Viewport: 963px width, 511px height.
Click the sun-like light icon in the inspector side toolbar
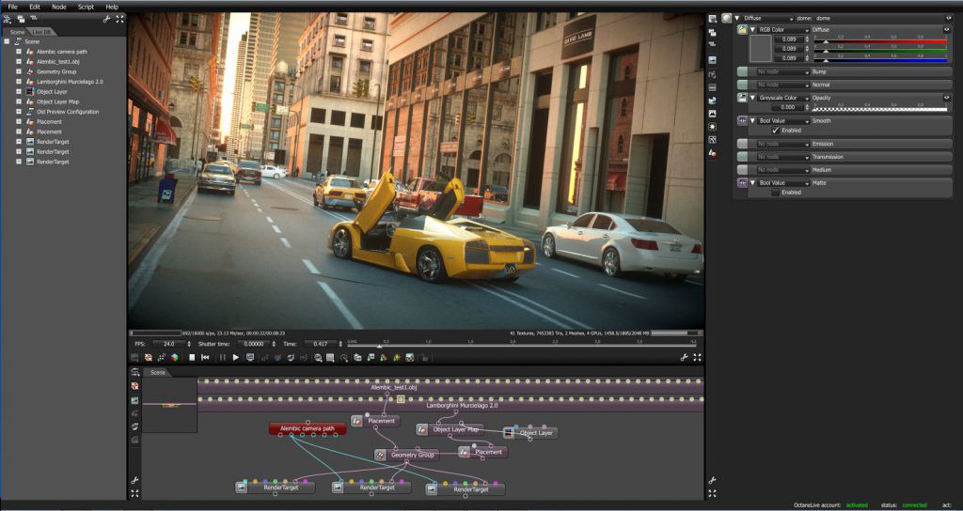coord(713,127)
